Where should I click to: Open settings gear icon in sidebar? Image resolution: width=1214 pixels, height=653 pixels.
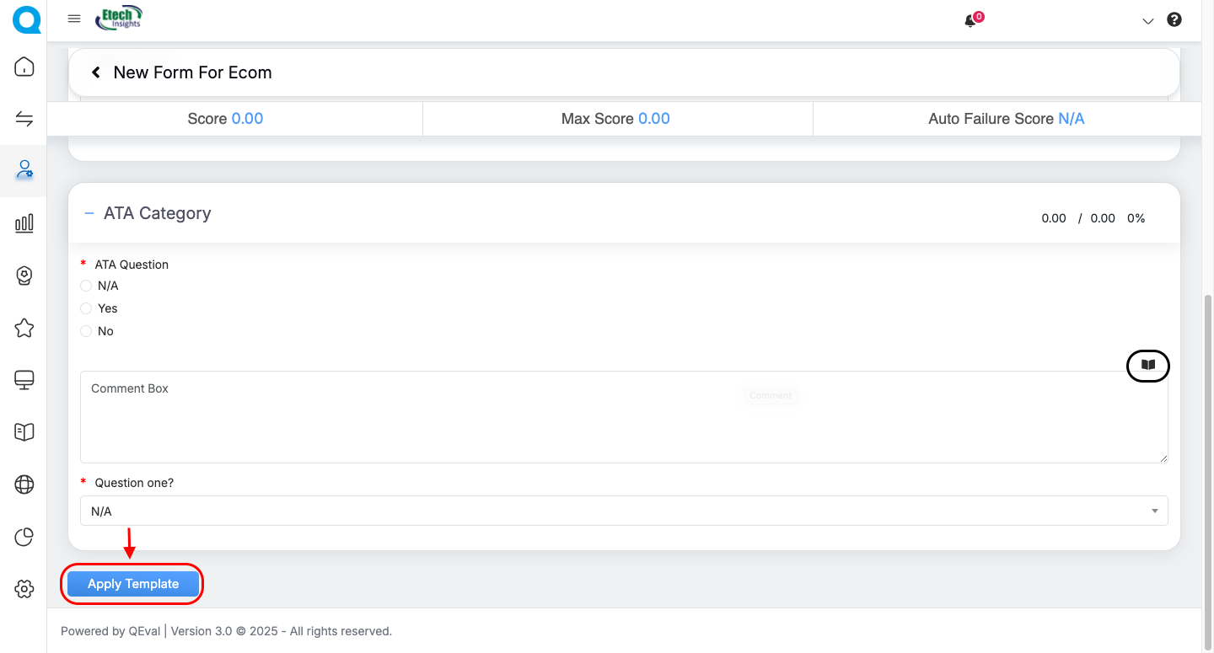24,589
